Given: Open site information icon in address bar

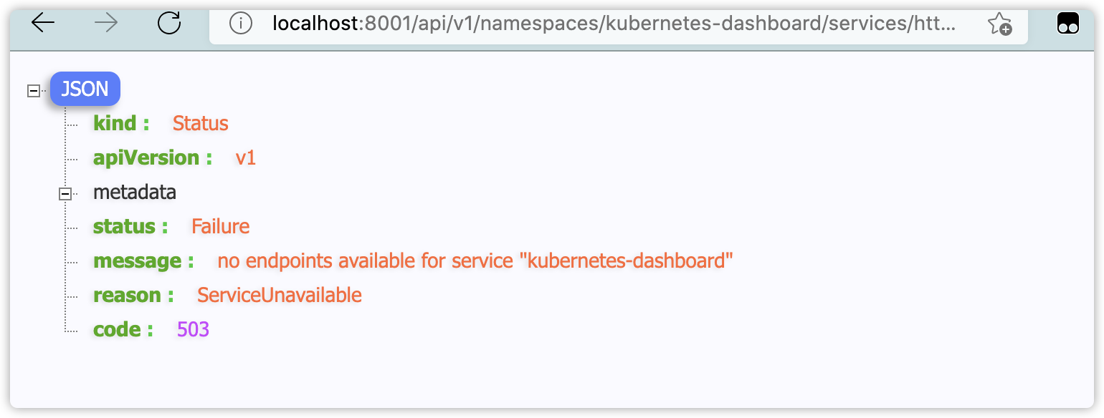Looking at the screenshot, I should tap(241, 24).
